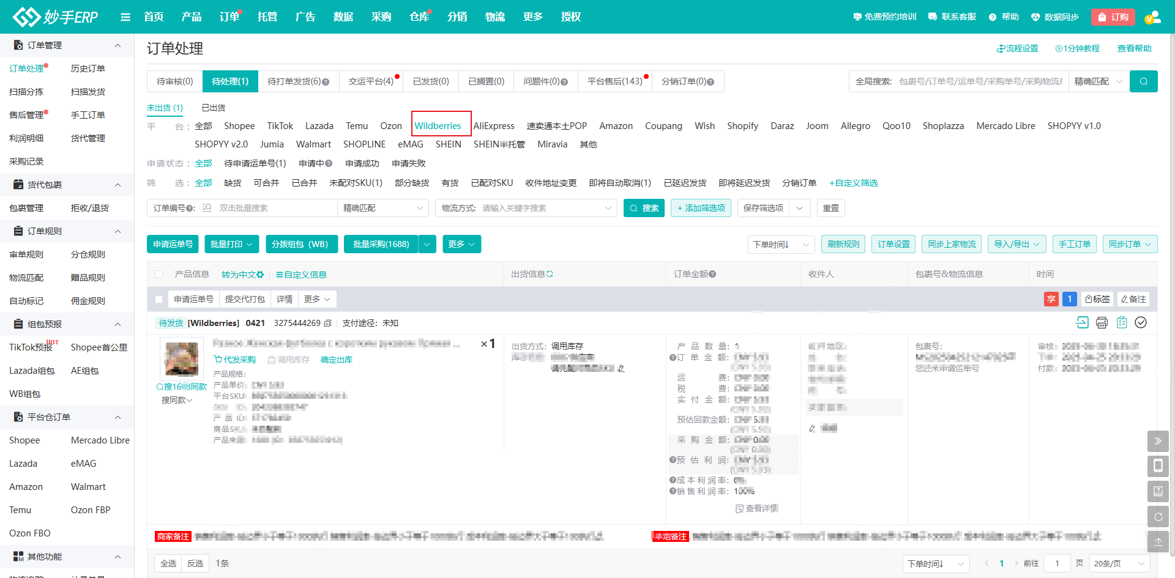
Task: Click the back-to-top arrow floating icon
Action: 1158,542
